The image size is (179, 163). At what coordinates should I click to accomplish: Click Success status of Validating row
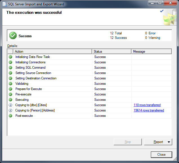coord(100,84)
